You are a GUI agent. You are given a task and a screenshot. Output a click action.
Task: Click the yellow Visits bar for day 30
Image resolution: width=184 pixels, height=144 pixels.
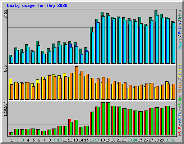tap(166, 90)
